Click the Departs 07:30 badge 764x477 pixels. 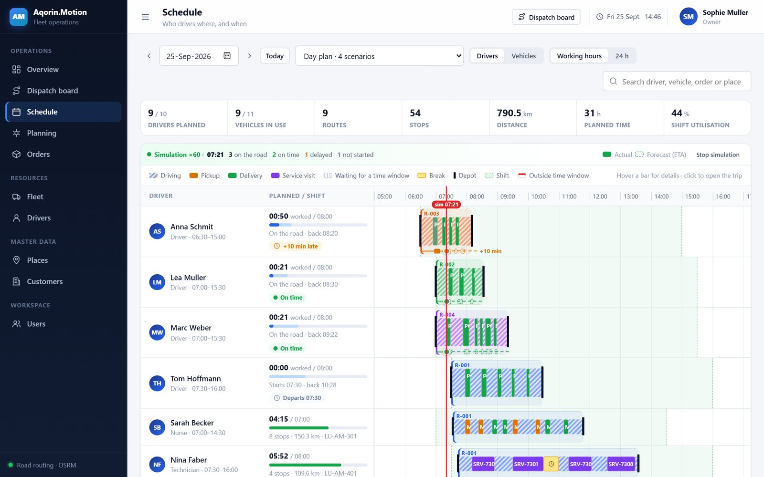[297, 398]
